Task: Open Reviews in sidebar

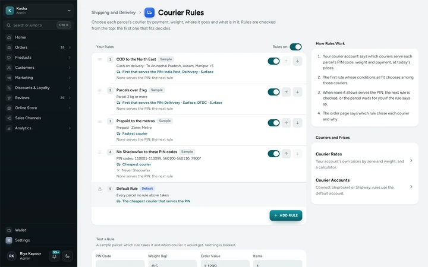Action: (x=39, y=98)
